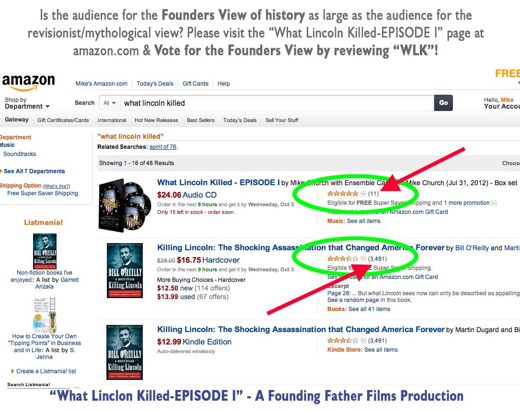Open the What Lincoln Killed CD box set thumbnail
The image size is (520, 412).
(123, 205)
